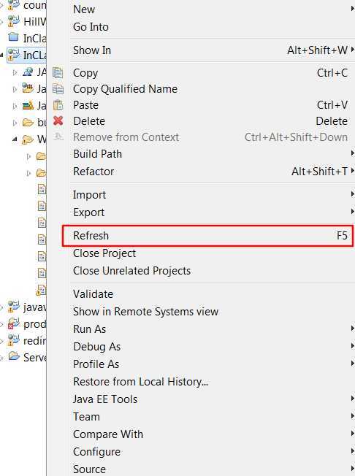The image size is (355, 476).
Task: Select Refresh from the context menu
Action: tap(207, 236)
